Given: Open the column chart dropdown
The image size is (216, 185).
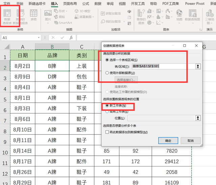Looking at the screenshot, I should [x=151, y=11].
